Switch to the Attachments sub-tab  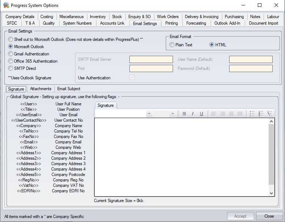(x=41, y=89)
